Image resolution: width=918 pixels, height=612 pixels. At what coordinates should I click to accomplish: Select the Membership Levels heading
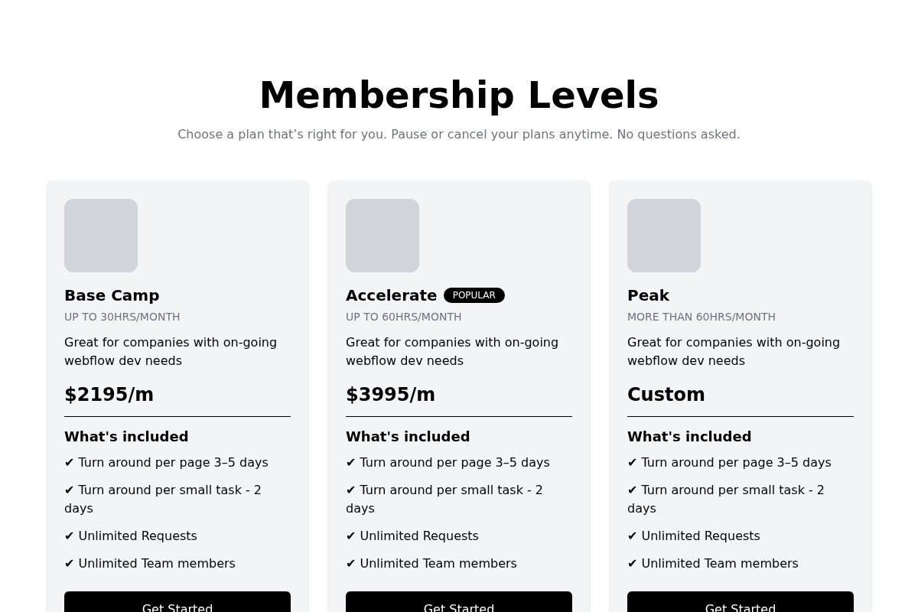click(459, 96)
